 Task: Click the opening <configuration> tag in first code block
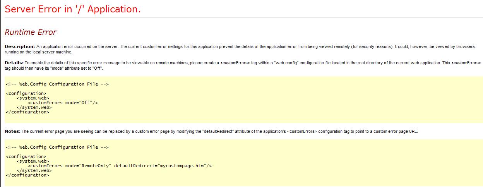point(26,93)
